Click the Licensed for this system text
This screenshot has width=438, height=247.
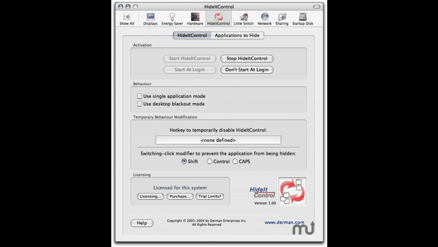180,188
